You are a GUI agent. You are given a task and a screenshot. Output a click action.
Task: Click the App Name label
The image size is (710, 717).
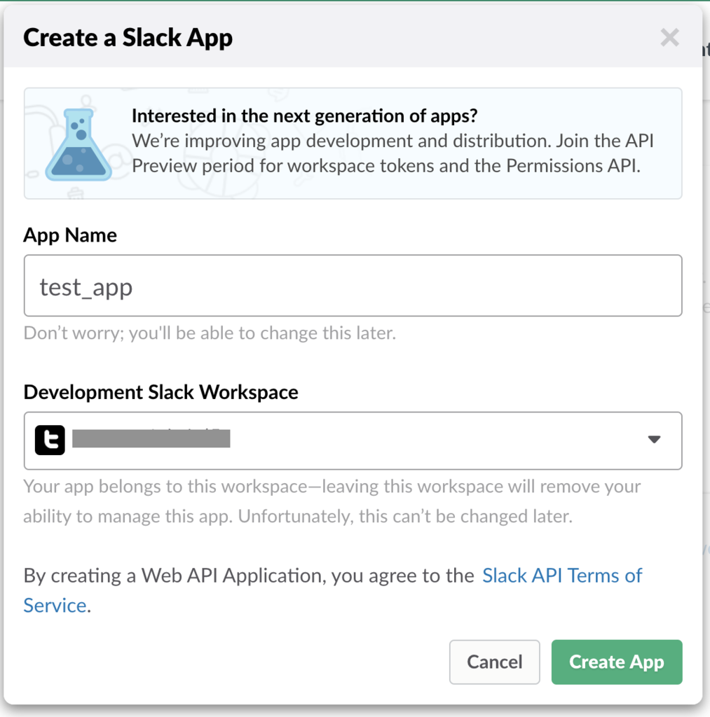tap(69, 235)
